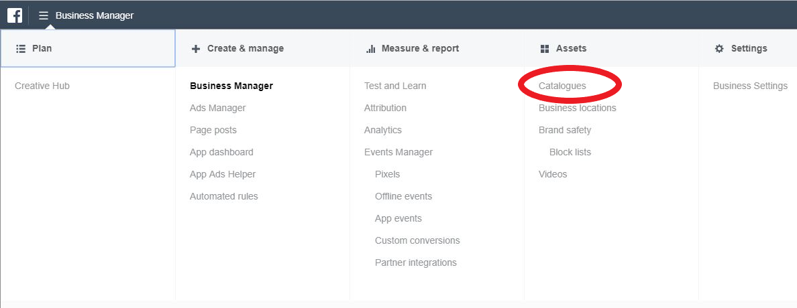Click the Facebook logo icon
797x308 pixels.
14,15
